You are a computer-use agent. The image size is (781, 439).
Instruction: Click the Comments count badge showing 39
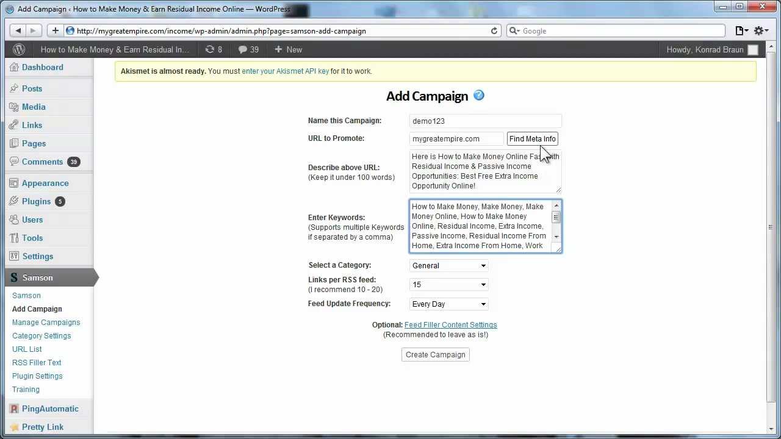[74, 162]
